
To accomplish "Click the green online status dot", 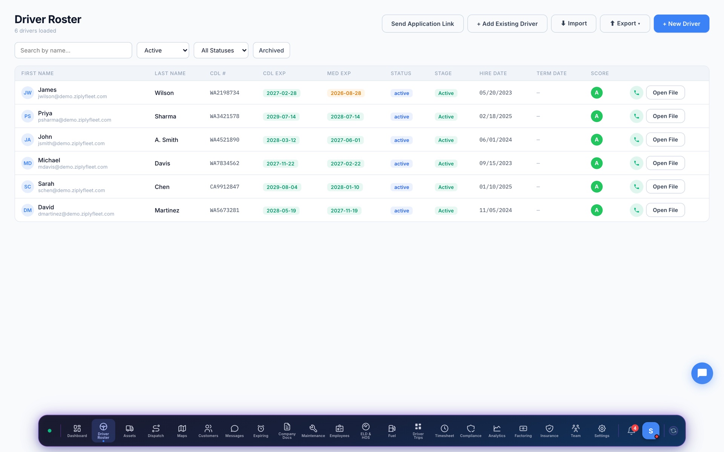I will [x=49, y=431].
